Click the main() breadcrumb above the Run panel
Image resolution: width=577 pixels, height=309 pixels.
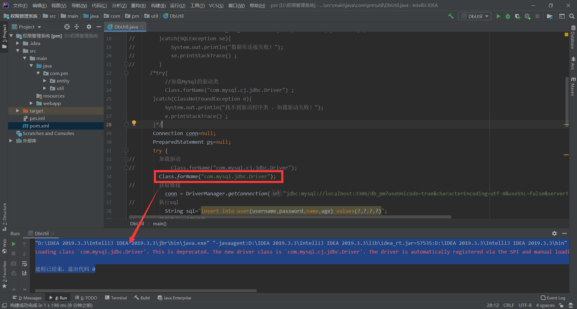tap(159, 223)
